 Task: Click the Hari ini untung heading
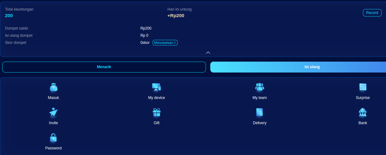click(x=179, y=9)
